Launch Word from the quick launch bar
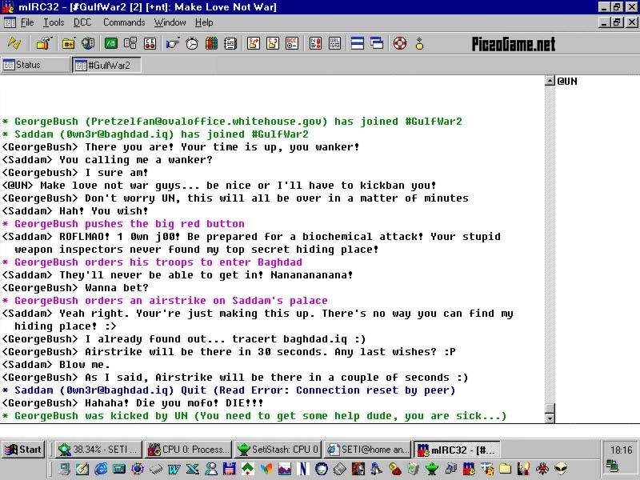 pos(174,469)
